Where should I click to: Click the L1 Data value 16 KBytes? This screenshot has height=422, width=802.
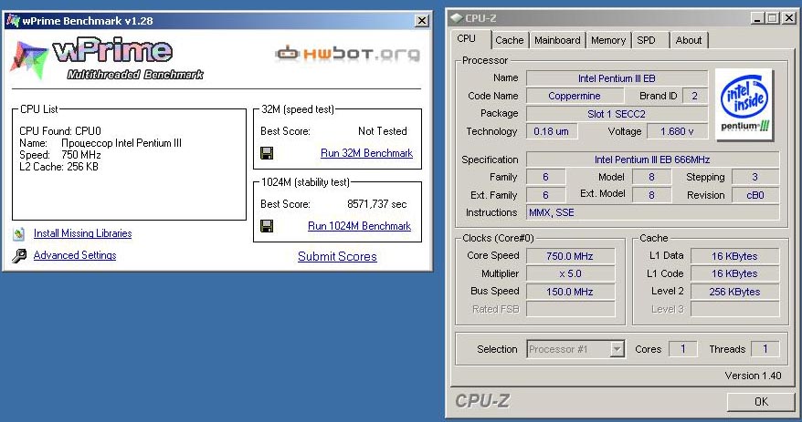[735, 256]
